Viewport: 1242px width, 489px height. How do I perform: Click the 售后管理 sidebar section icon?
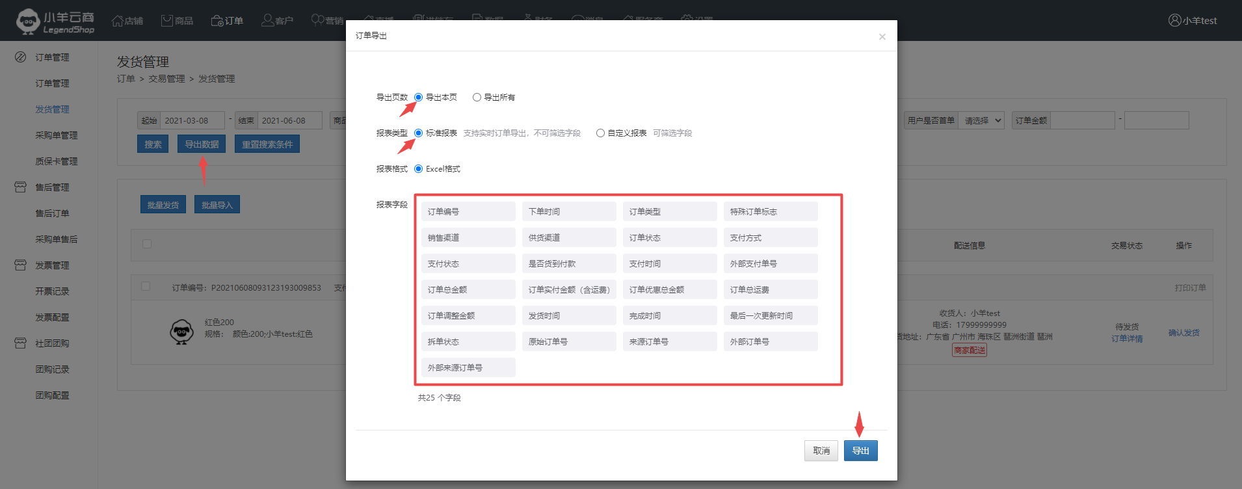click(20, 187)
